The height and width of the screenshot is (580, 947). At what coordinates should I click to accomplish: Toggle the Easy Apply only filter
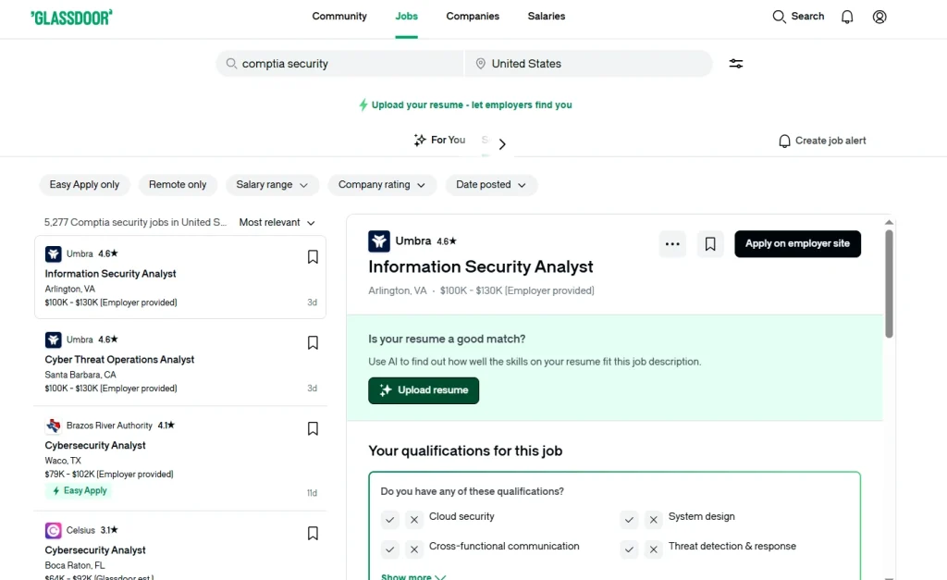[x=84, y=185]
